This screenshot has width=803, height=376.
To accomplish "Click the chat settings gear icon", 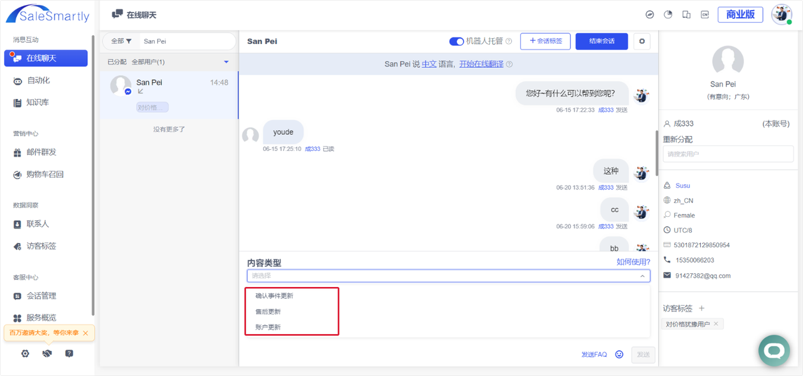I will [641, 41].
